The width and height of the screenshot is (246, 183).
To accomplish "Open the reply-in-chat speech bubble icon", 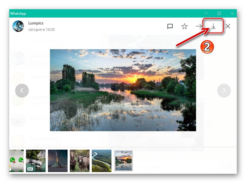I will (170, 26).
